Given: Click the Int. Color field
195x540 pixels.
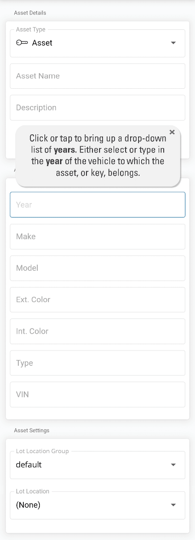Looking at the screenshot, I should (x=97, y=331).
